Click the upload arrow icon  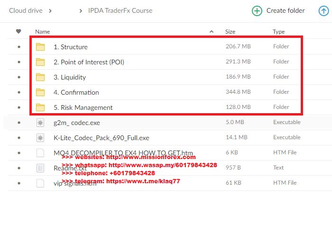[324, 11]
